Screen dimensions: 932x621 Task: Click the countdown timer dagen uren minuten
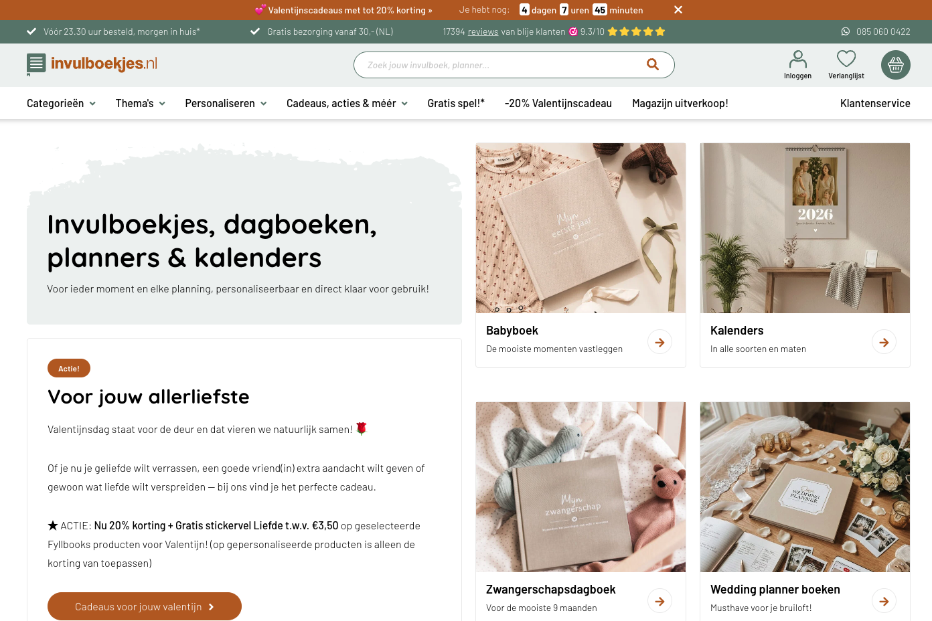581,10
